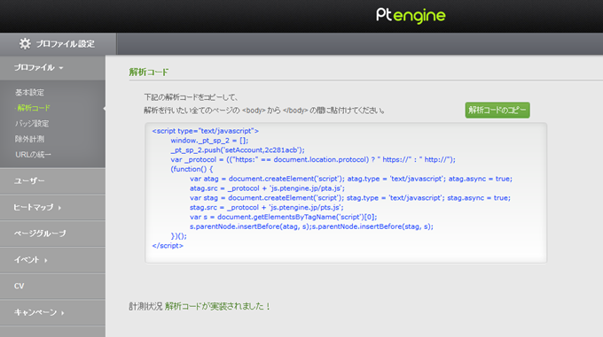Click the window._pt_sp_2 code line
The image size is (603, 337).
pyautogui.click(x=209, y=141)
